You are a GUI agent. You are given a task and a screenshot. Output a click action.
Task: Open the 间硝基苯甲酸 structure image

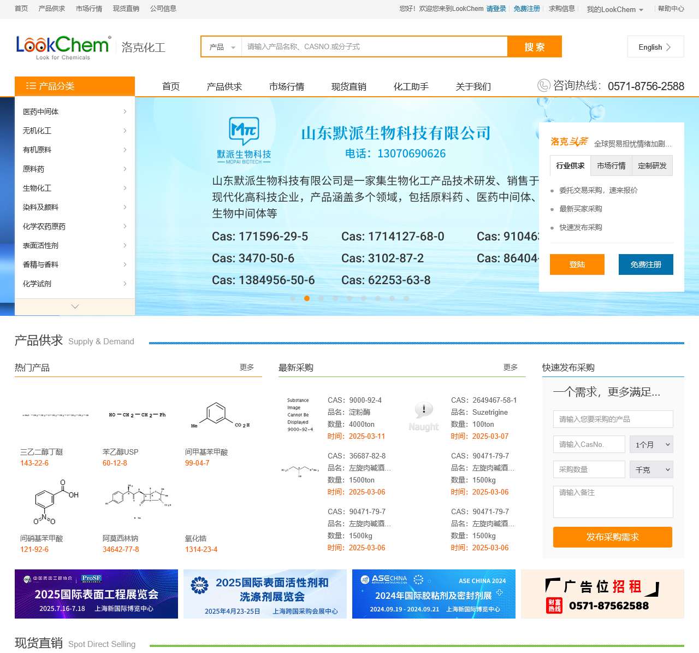[56, 501]
